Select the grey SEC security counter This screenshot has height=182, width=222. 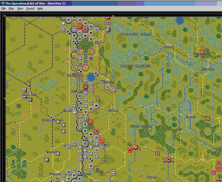pos(85,118)
